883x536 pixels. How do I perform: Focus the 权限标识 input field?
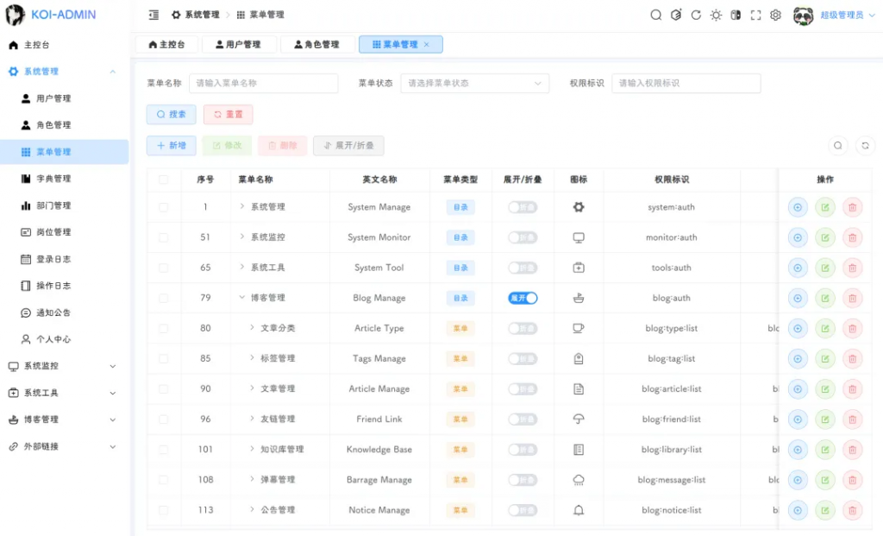point(686,84)
